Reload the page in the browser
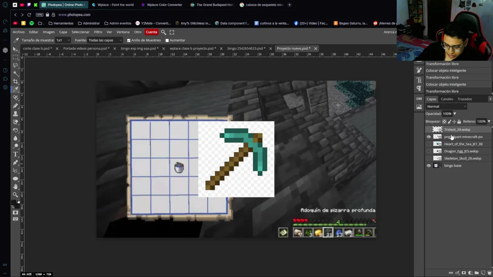Screen dimensions: 493x277 (x=29, y=15)
